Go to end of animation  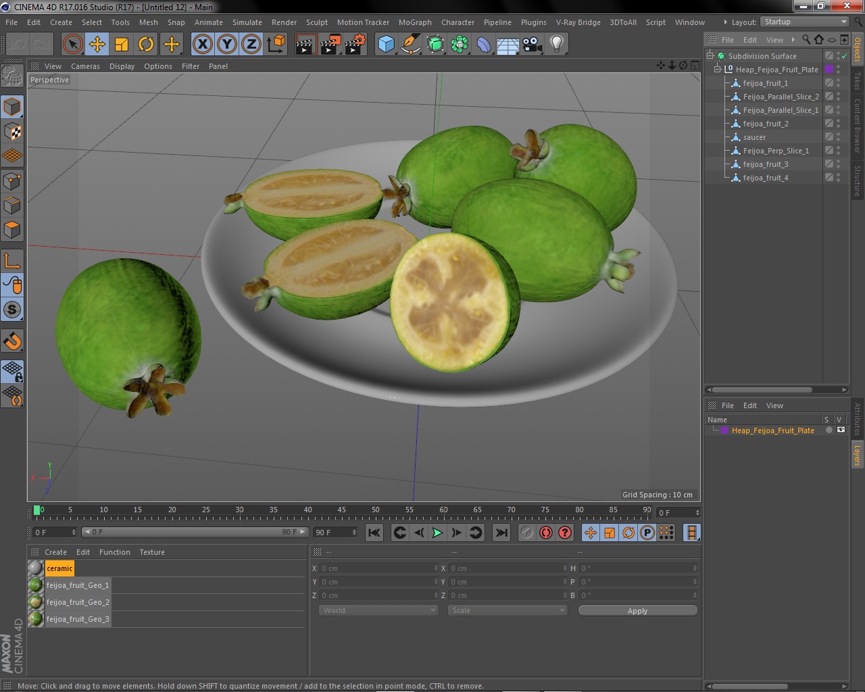point(501,533)
